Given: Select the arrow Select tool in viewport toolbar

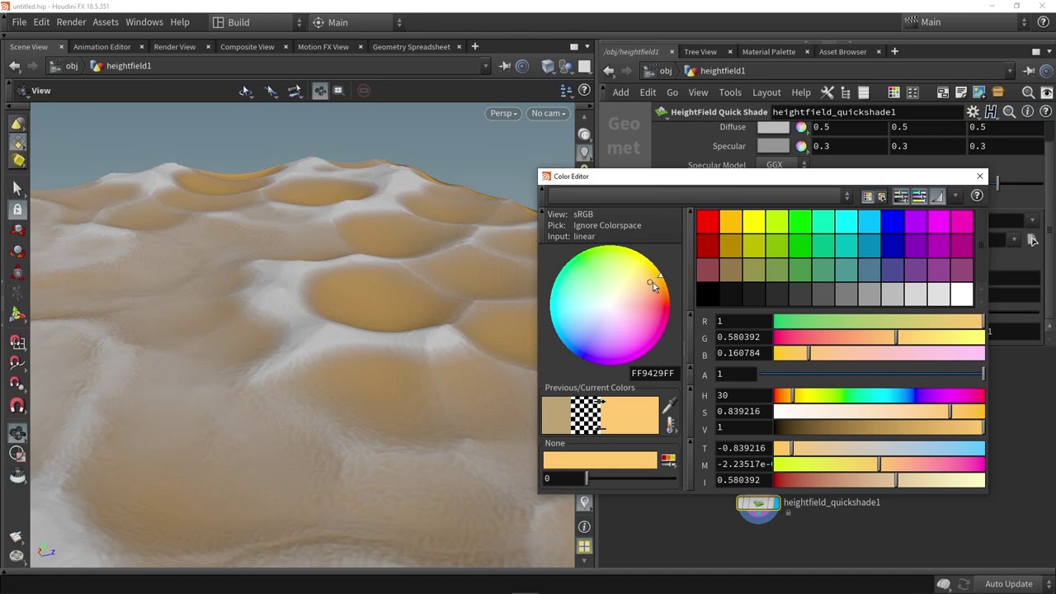Looking at the screenshot, I should pyautogui.click(x=17, y=188).
